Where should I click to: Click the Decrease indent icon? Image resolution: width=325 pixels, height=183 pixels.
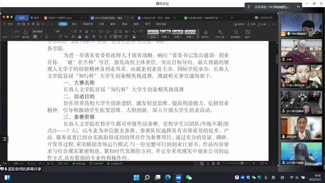(x=116, y=31)
